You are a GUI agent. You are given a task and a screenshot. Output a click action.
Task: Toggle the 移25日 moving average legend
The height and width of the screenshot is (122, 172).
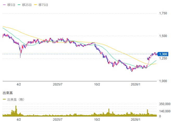[x=25, y=5]
